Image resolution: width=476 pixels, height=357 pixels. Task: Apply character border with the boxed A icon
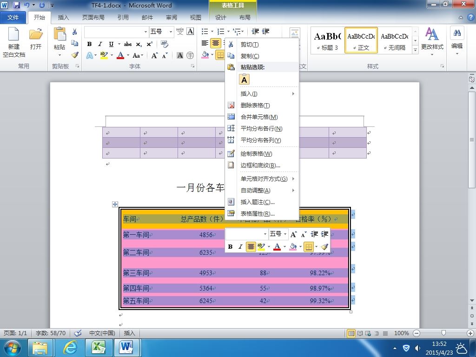190,31
